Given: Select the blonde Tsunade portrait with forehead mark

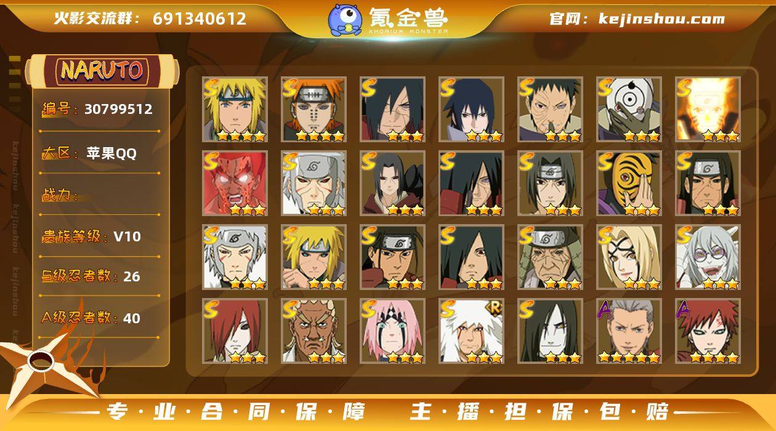Looking at the screenshot, I should (629, 257).
